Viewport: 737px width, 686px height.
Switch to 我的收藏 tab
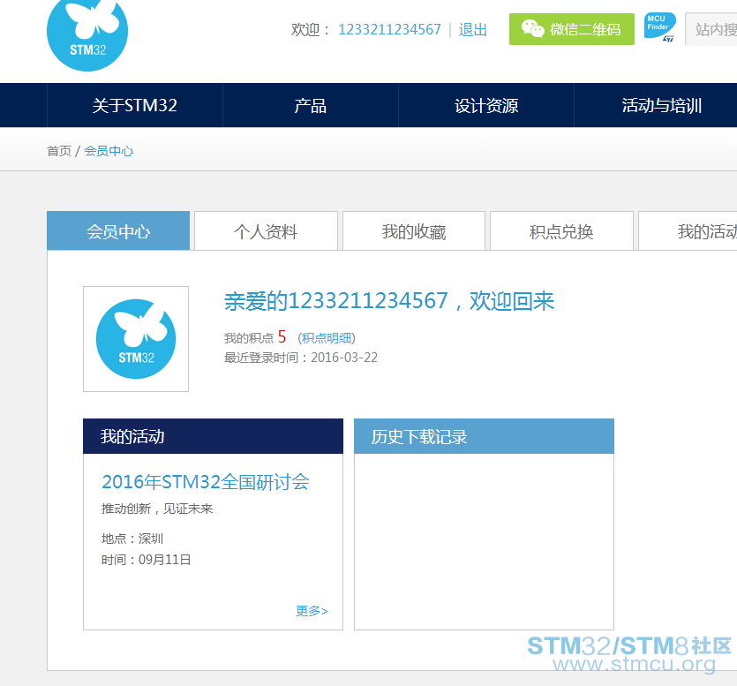tap(414, 230)
